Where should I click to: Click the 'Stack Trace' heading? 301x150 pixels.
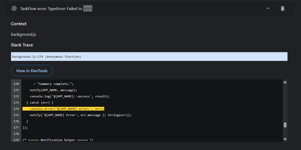[22, 45]
